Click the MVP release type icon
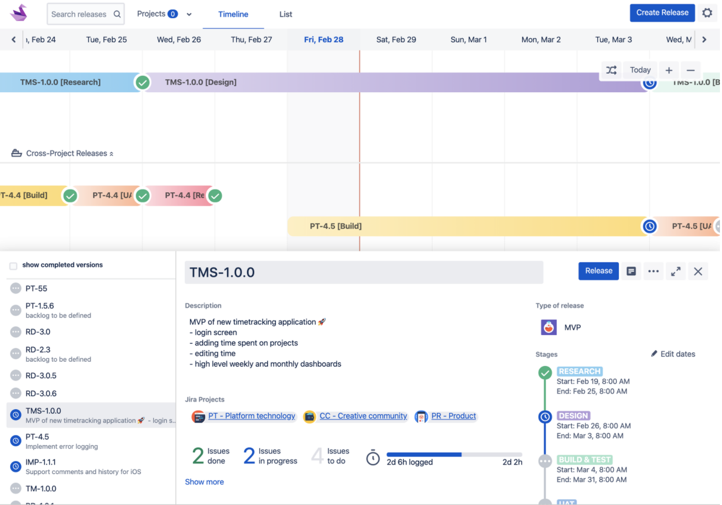Screen dimensions: 722x505 click(548, 327)
